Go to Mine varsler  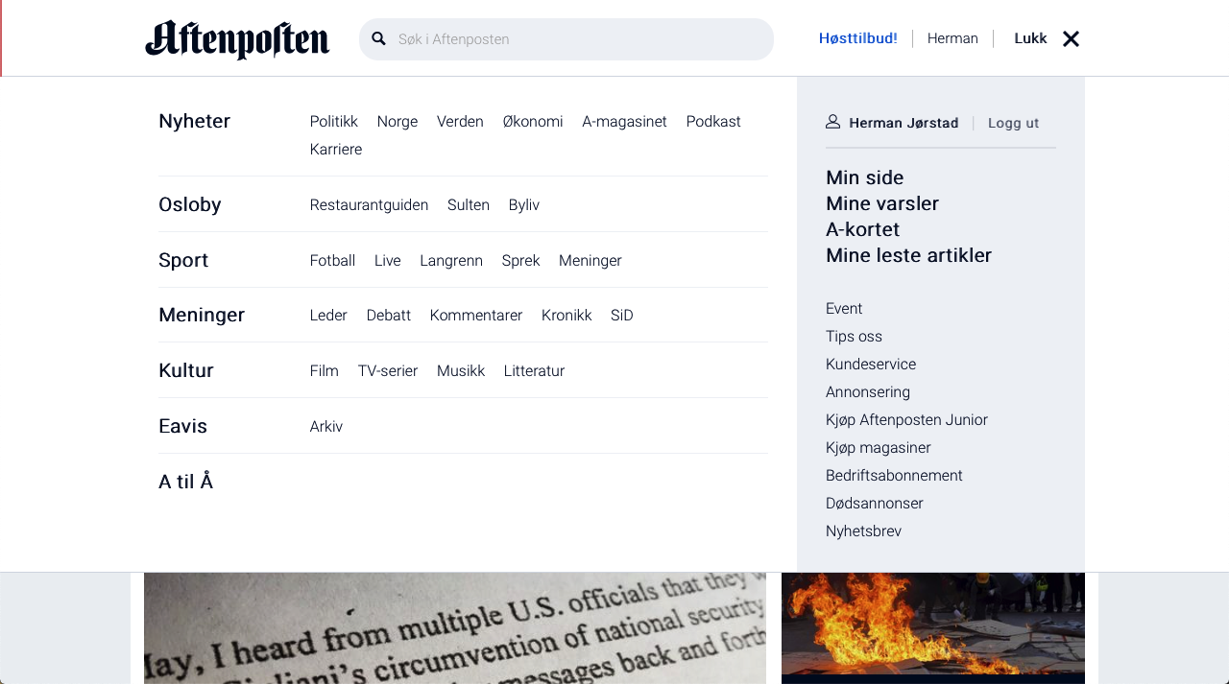882,203
